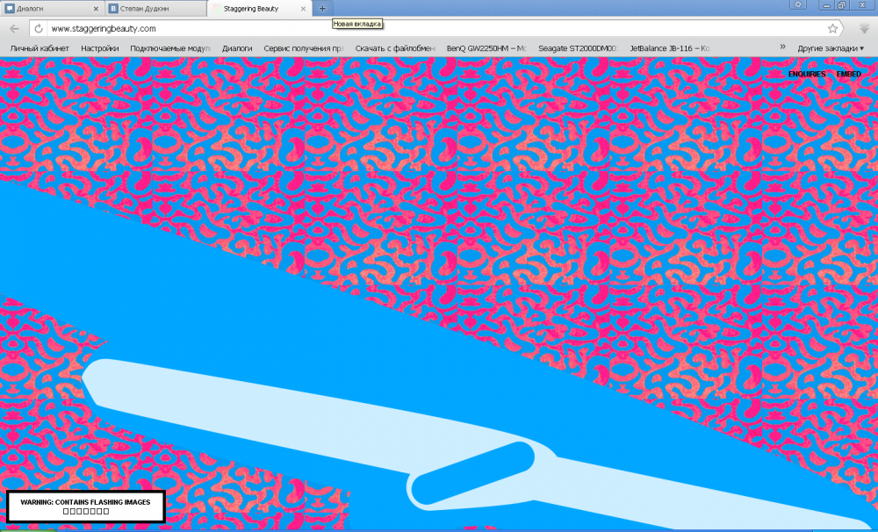Viewport: 878px width, 532px height.
Task: Click the address bar with staggeringbeauty.com
Action: click(439, 29)
